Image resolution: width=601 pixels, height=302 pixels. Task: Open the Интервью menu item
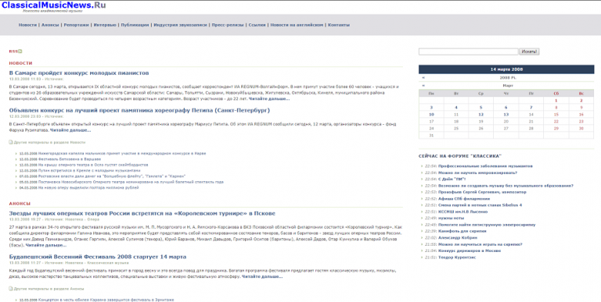click(105, 25)
